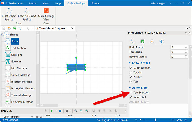
Task: Switch to the Format ribbon tab
Action: point(95,3)
